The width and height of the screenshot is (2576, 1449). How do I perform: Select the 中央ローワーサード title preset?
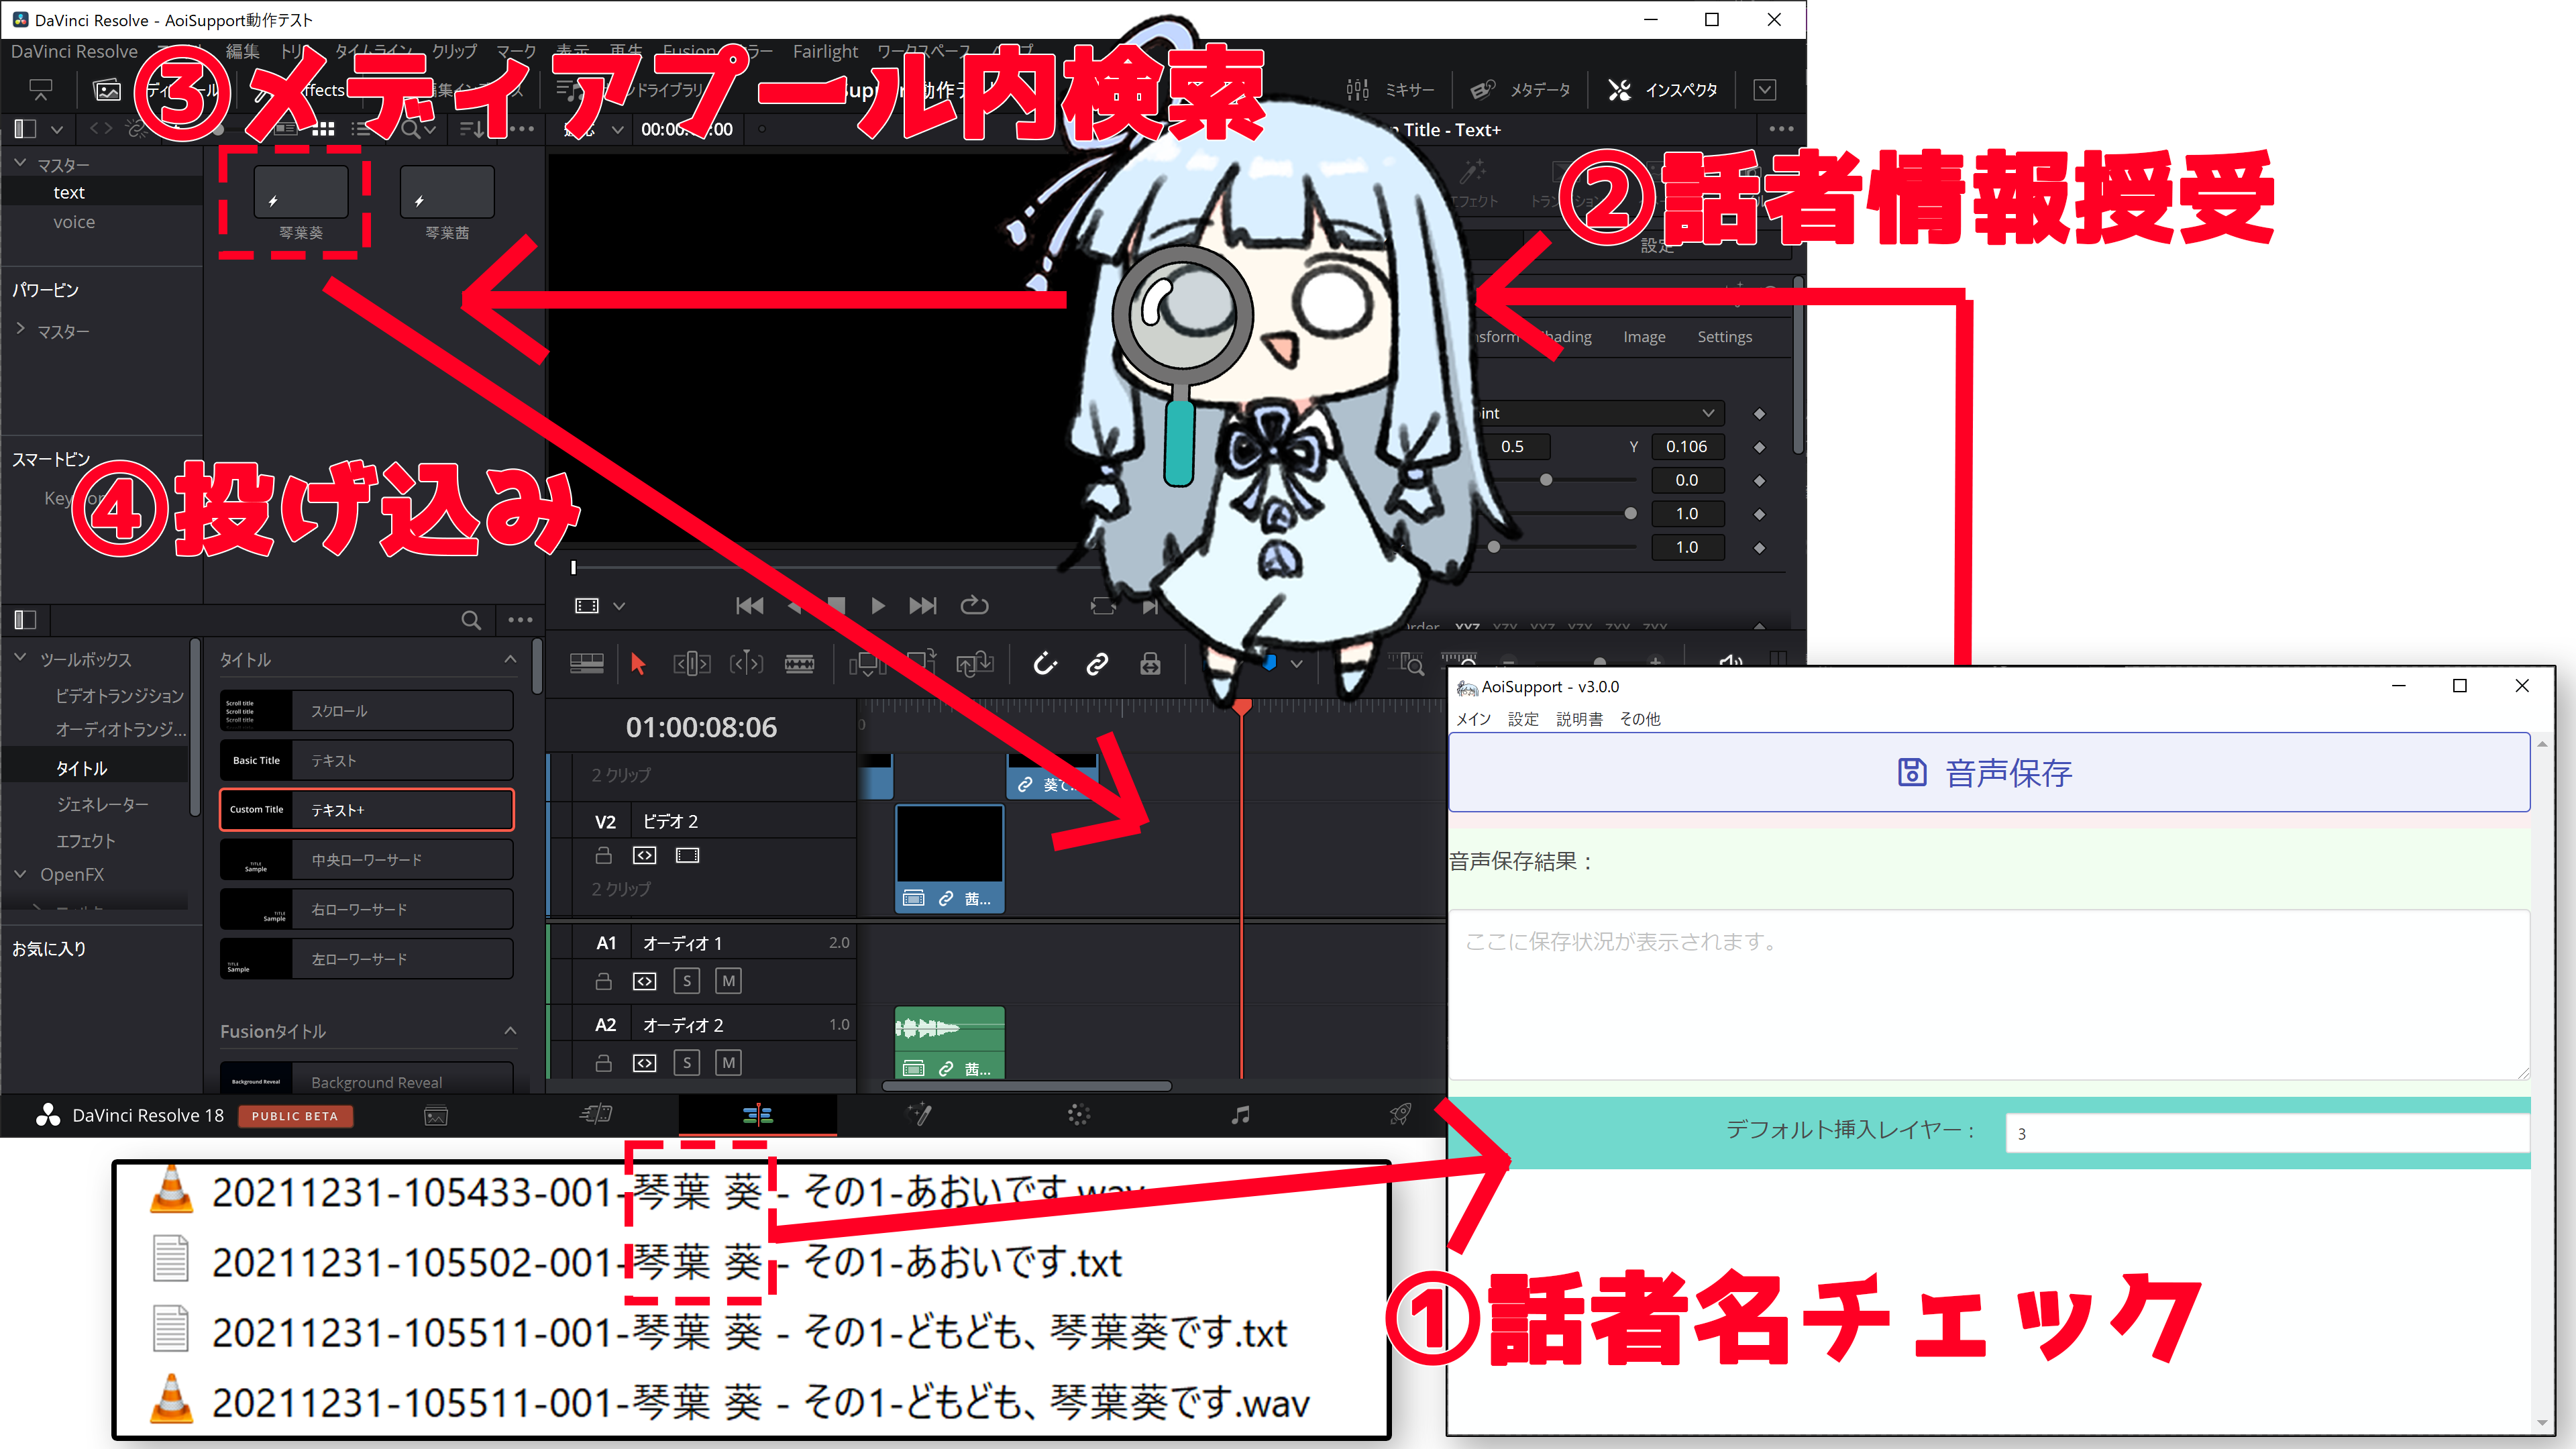[x=366, y=859]
